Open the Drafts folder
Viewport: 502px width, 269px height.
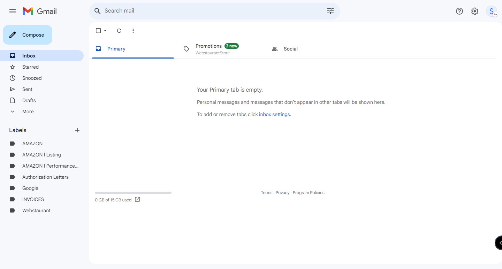(x=42, y=100)
